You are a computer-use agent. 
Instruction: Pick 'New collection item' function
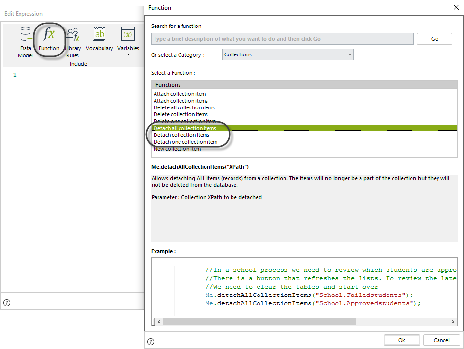pyautogui.click(x=177, y=149)
